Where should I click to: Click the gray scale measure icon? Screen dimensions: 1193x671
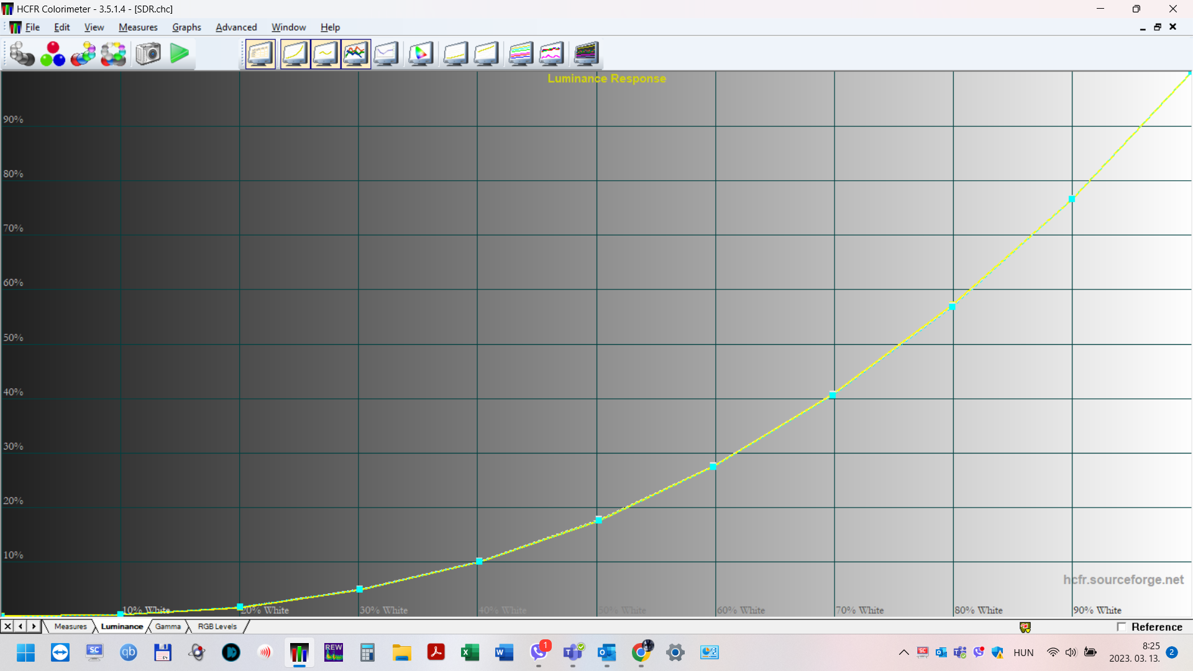pos(22,54)
